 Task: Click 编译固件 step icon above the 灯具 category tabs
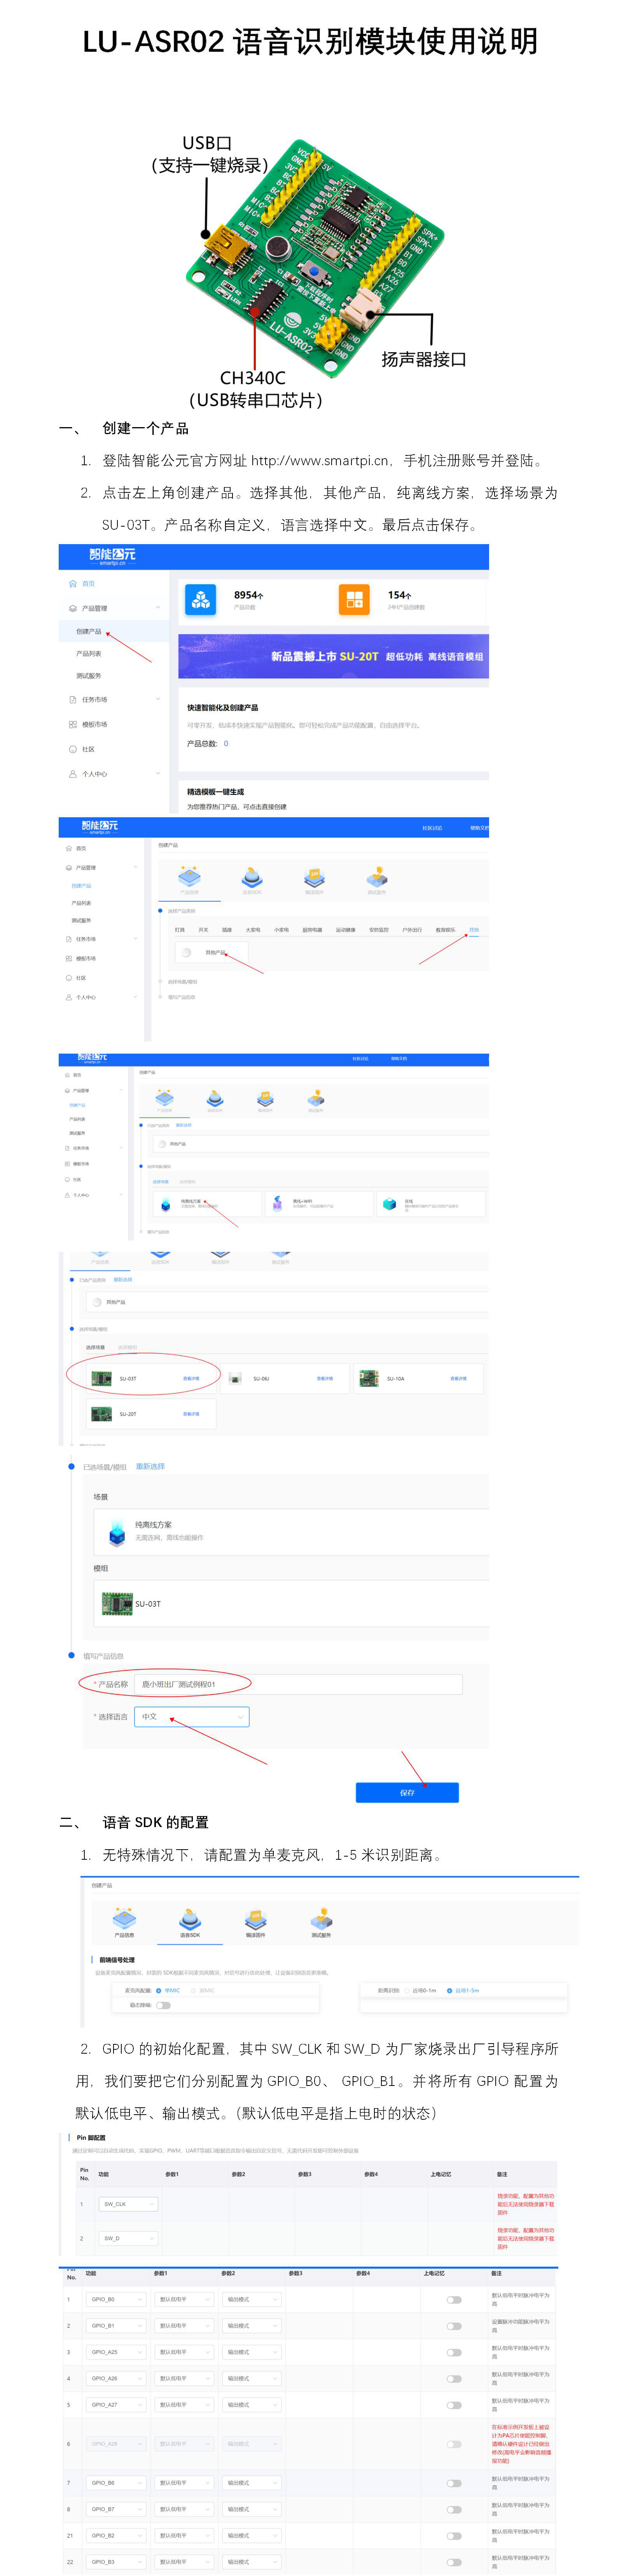point(314,877)
